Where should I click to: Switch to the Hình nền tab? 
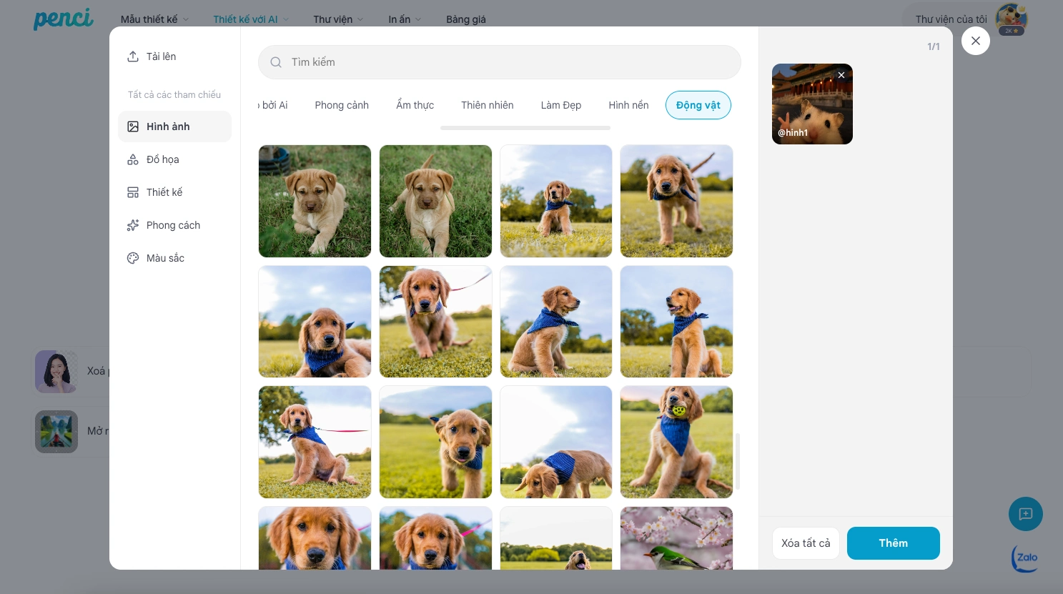(x=629, y=105)
